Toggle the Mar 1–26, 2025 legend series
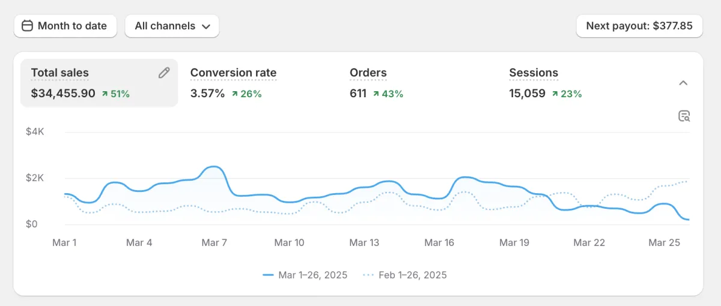The height and width of the screenshot is (306, 721). coord(305,275)
